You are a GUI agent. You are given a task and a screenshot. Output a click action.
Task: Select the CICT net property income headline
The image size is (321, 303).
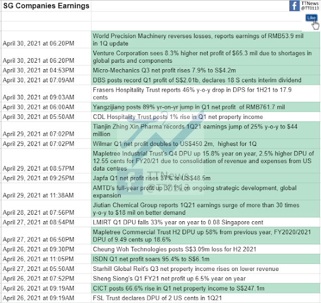pos(205,288)
